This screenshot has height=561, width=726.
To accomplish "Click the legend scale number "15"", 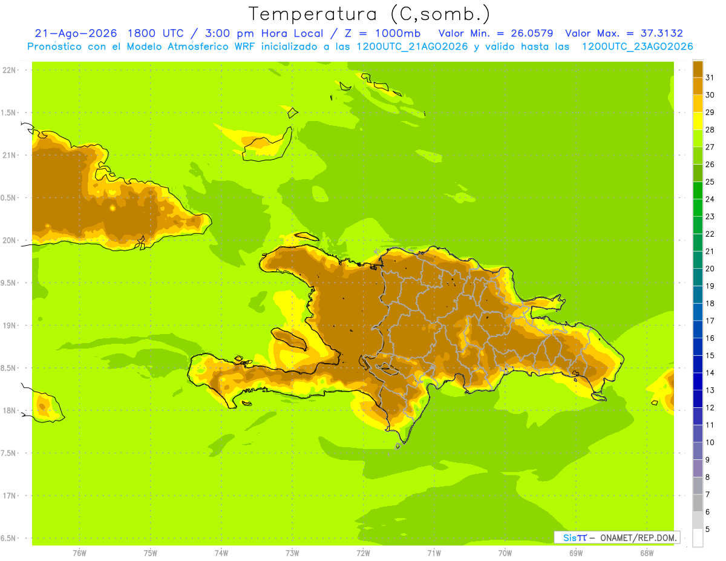I will click(710, 355).
